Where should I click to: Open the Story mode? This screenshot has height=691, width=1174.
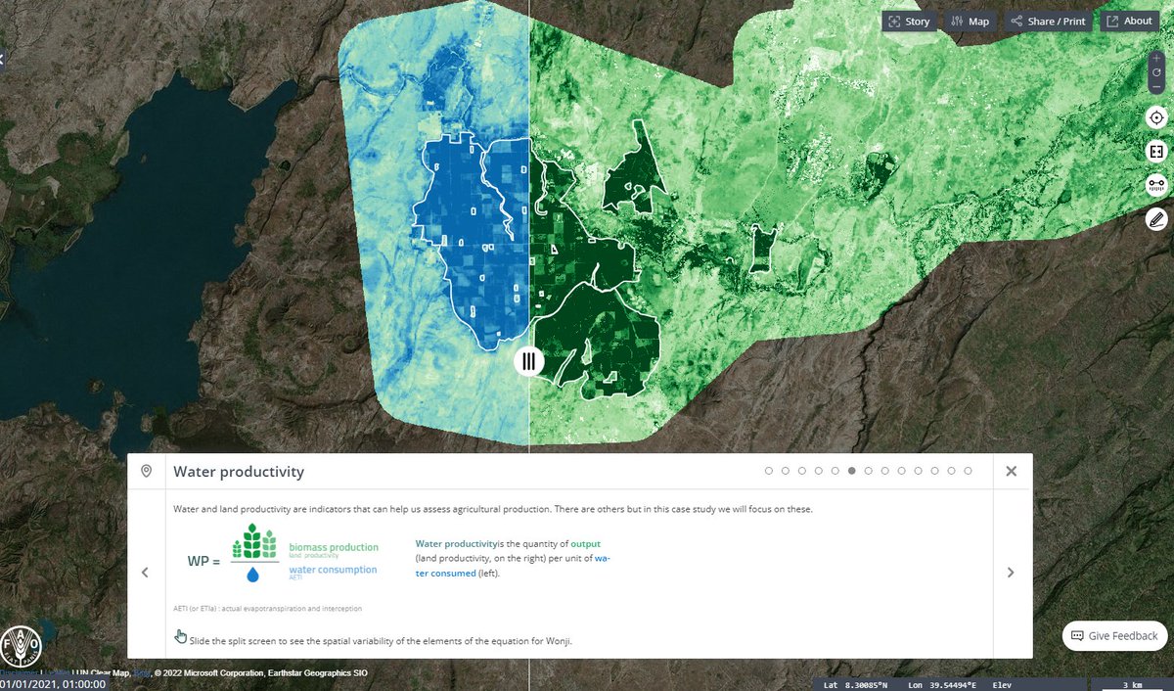point(910,21)
